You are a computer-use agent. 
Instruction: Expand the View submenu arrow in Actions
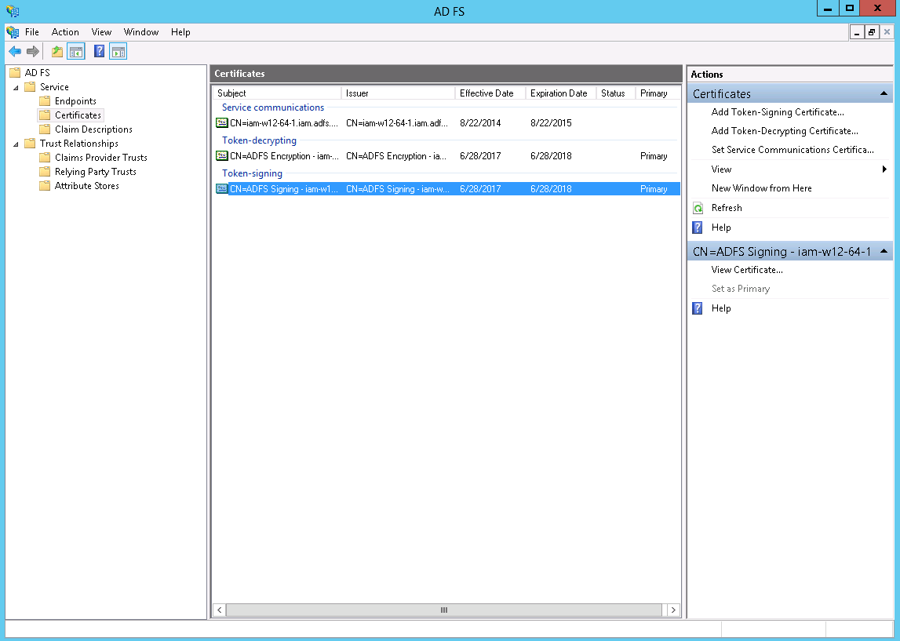tap(884, 169)
